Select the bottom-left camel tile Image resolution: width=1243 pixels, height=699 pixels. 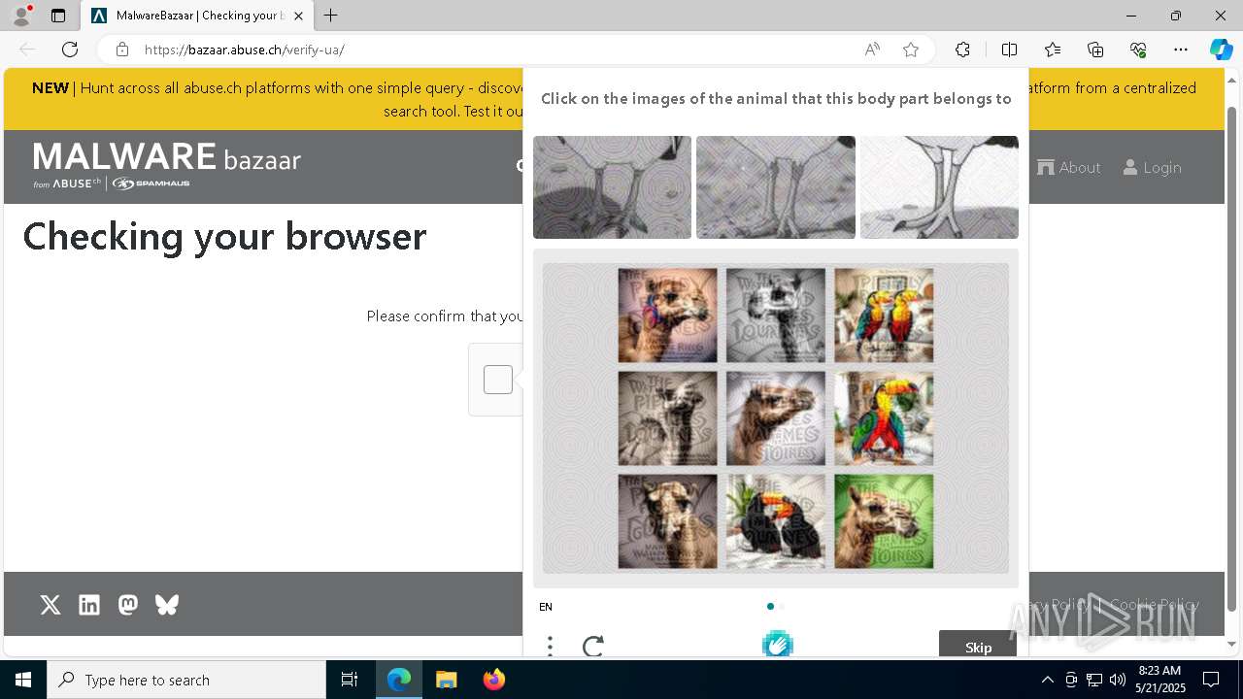tap(667, 521)
